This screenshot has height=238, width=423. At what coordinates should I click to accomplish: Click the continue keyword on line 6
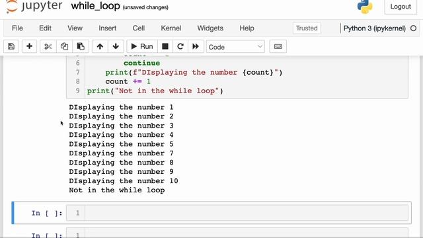pyautogui.click(x=141, y=63)
